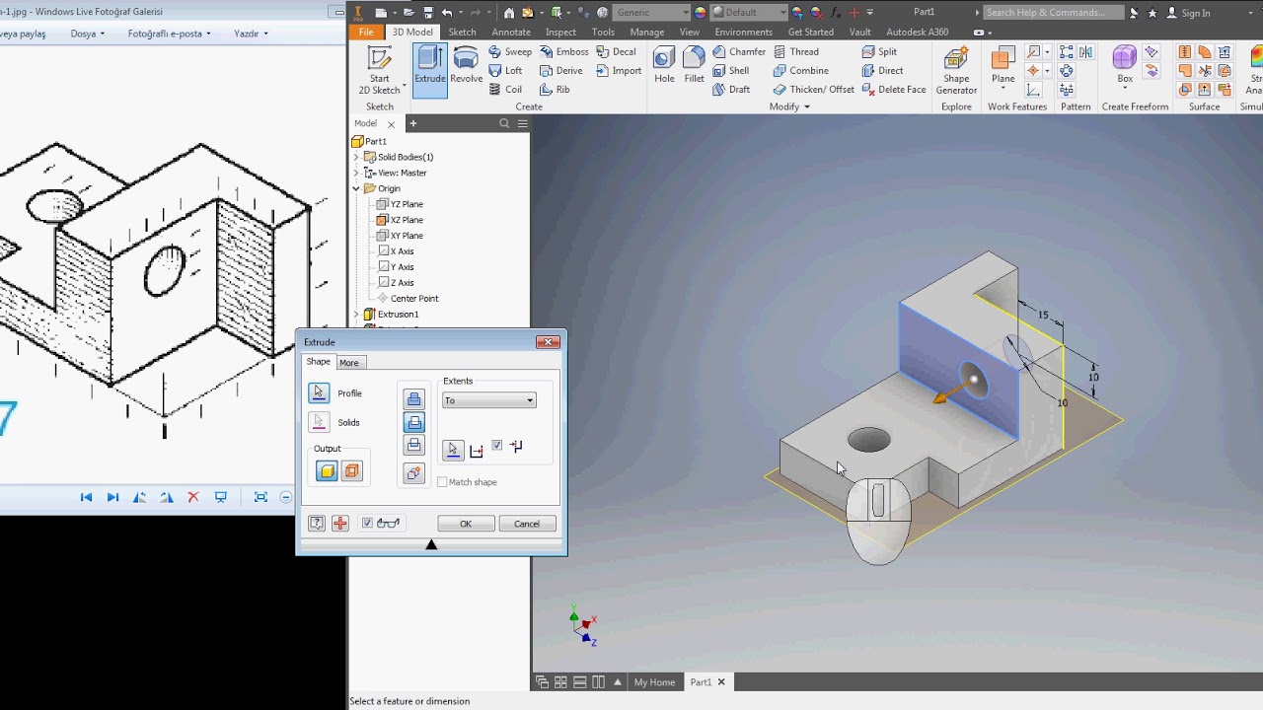Choose the Intersect operation in Extrude dialog
Viewport: 1263px width, 710px height.
pyautogui.click(x=414, y=446)
